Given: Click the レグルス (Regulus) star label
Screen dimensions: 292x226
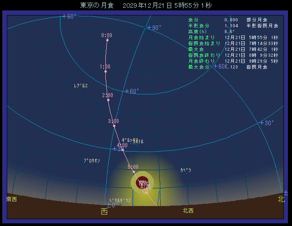Looking at the screenshot, I should pos(81,86).
